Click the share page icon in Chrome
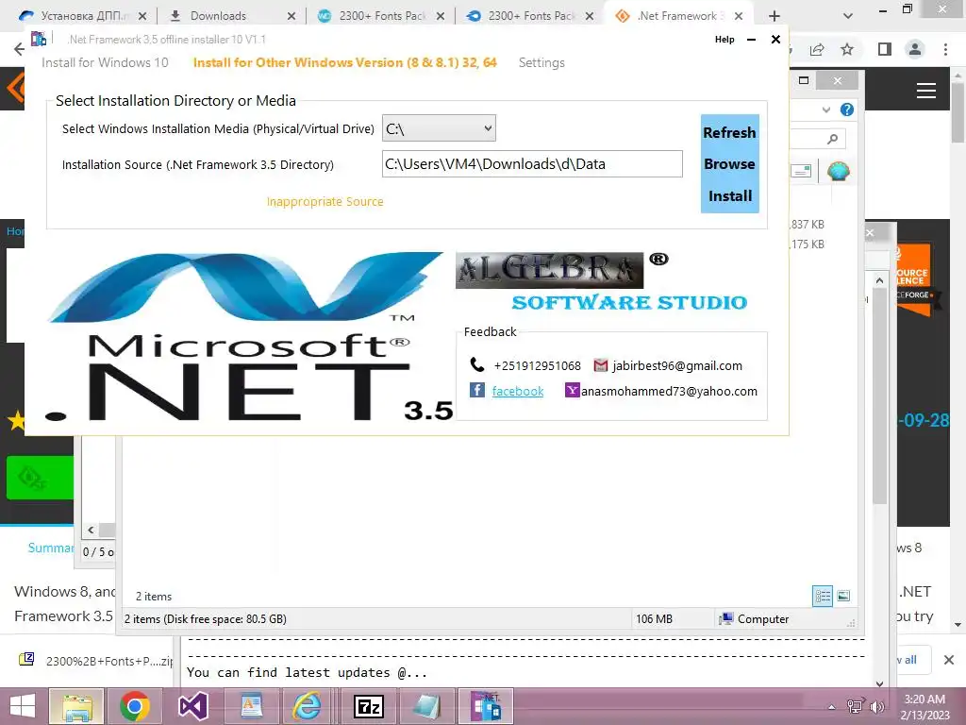The height and width of the screenshot is (725, 966). click(x=818, y=49)
